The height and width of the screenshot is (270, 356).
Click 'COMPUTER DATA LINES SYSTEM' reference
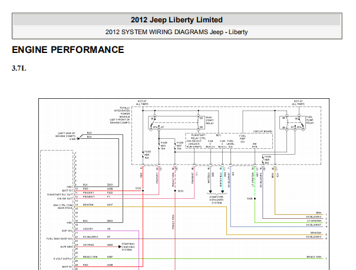[216, 200]
